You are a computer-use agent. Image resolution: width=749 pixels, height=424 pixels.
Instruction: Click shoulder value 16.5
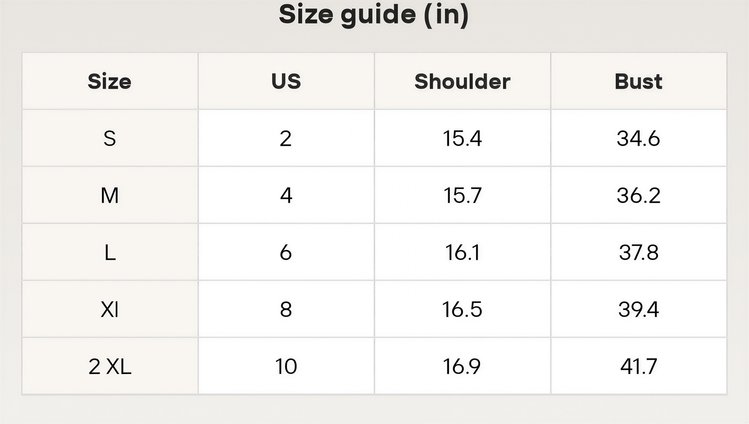click(x=462, y=309)
